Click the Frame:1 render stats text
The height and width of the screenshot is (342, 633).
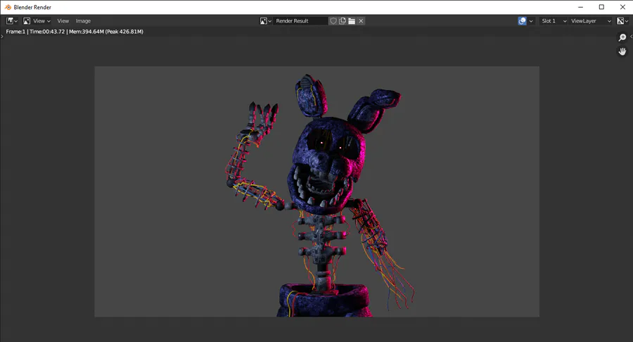75,32
